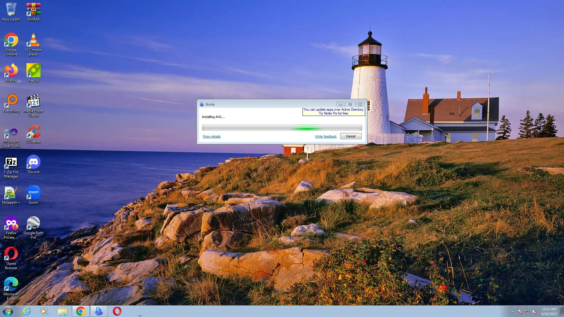Viewport: 564px width, 317px height.
Task: Click the Write feedback link
Action: [325, 136]
